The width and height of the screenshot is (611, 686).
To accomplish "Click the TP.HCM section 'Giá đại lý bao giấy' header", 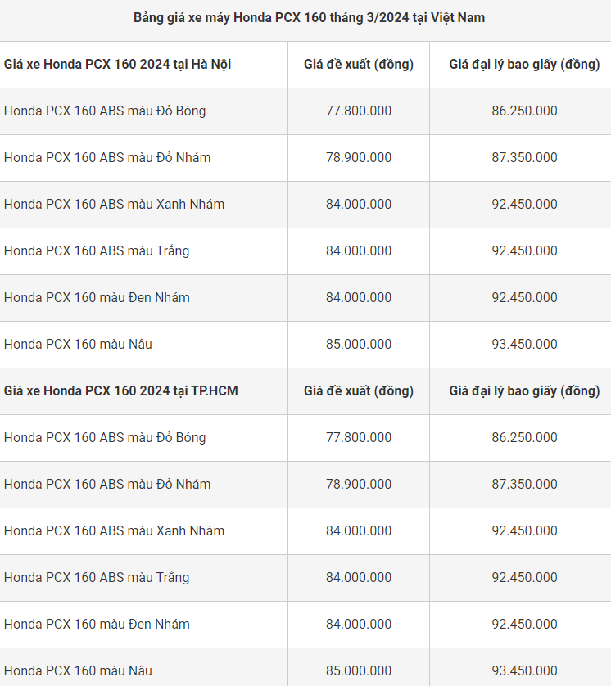I will coord(524,390).
